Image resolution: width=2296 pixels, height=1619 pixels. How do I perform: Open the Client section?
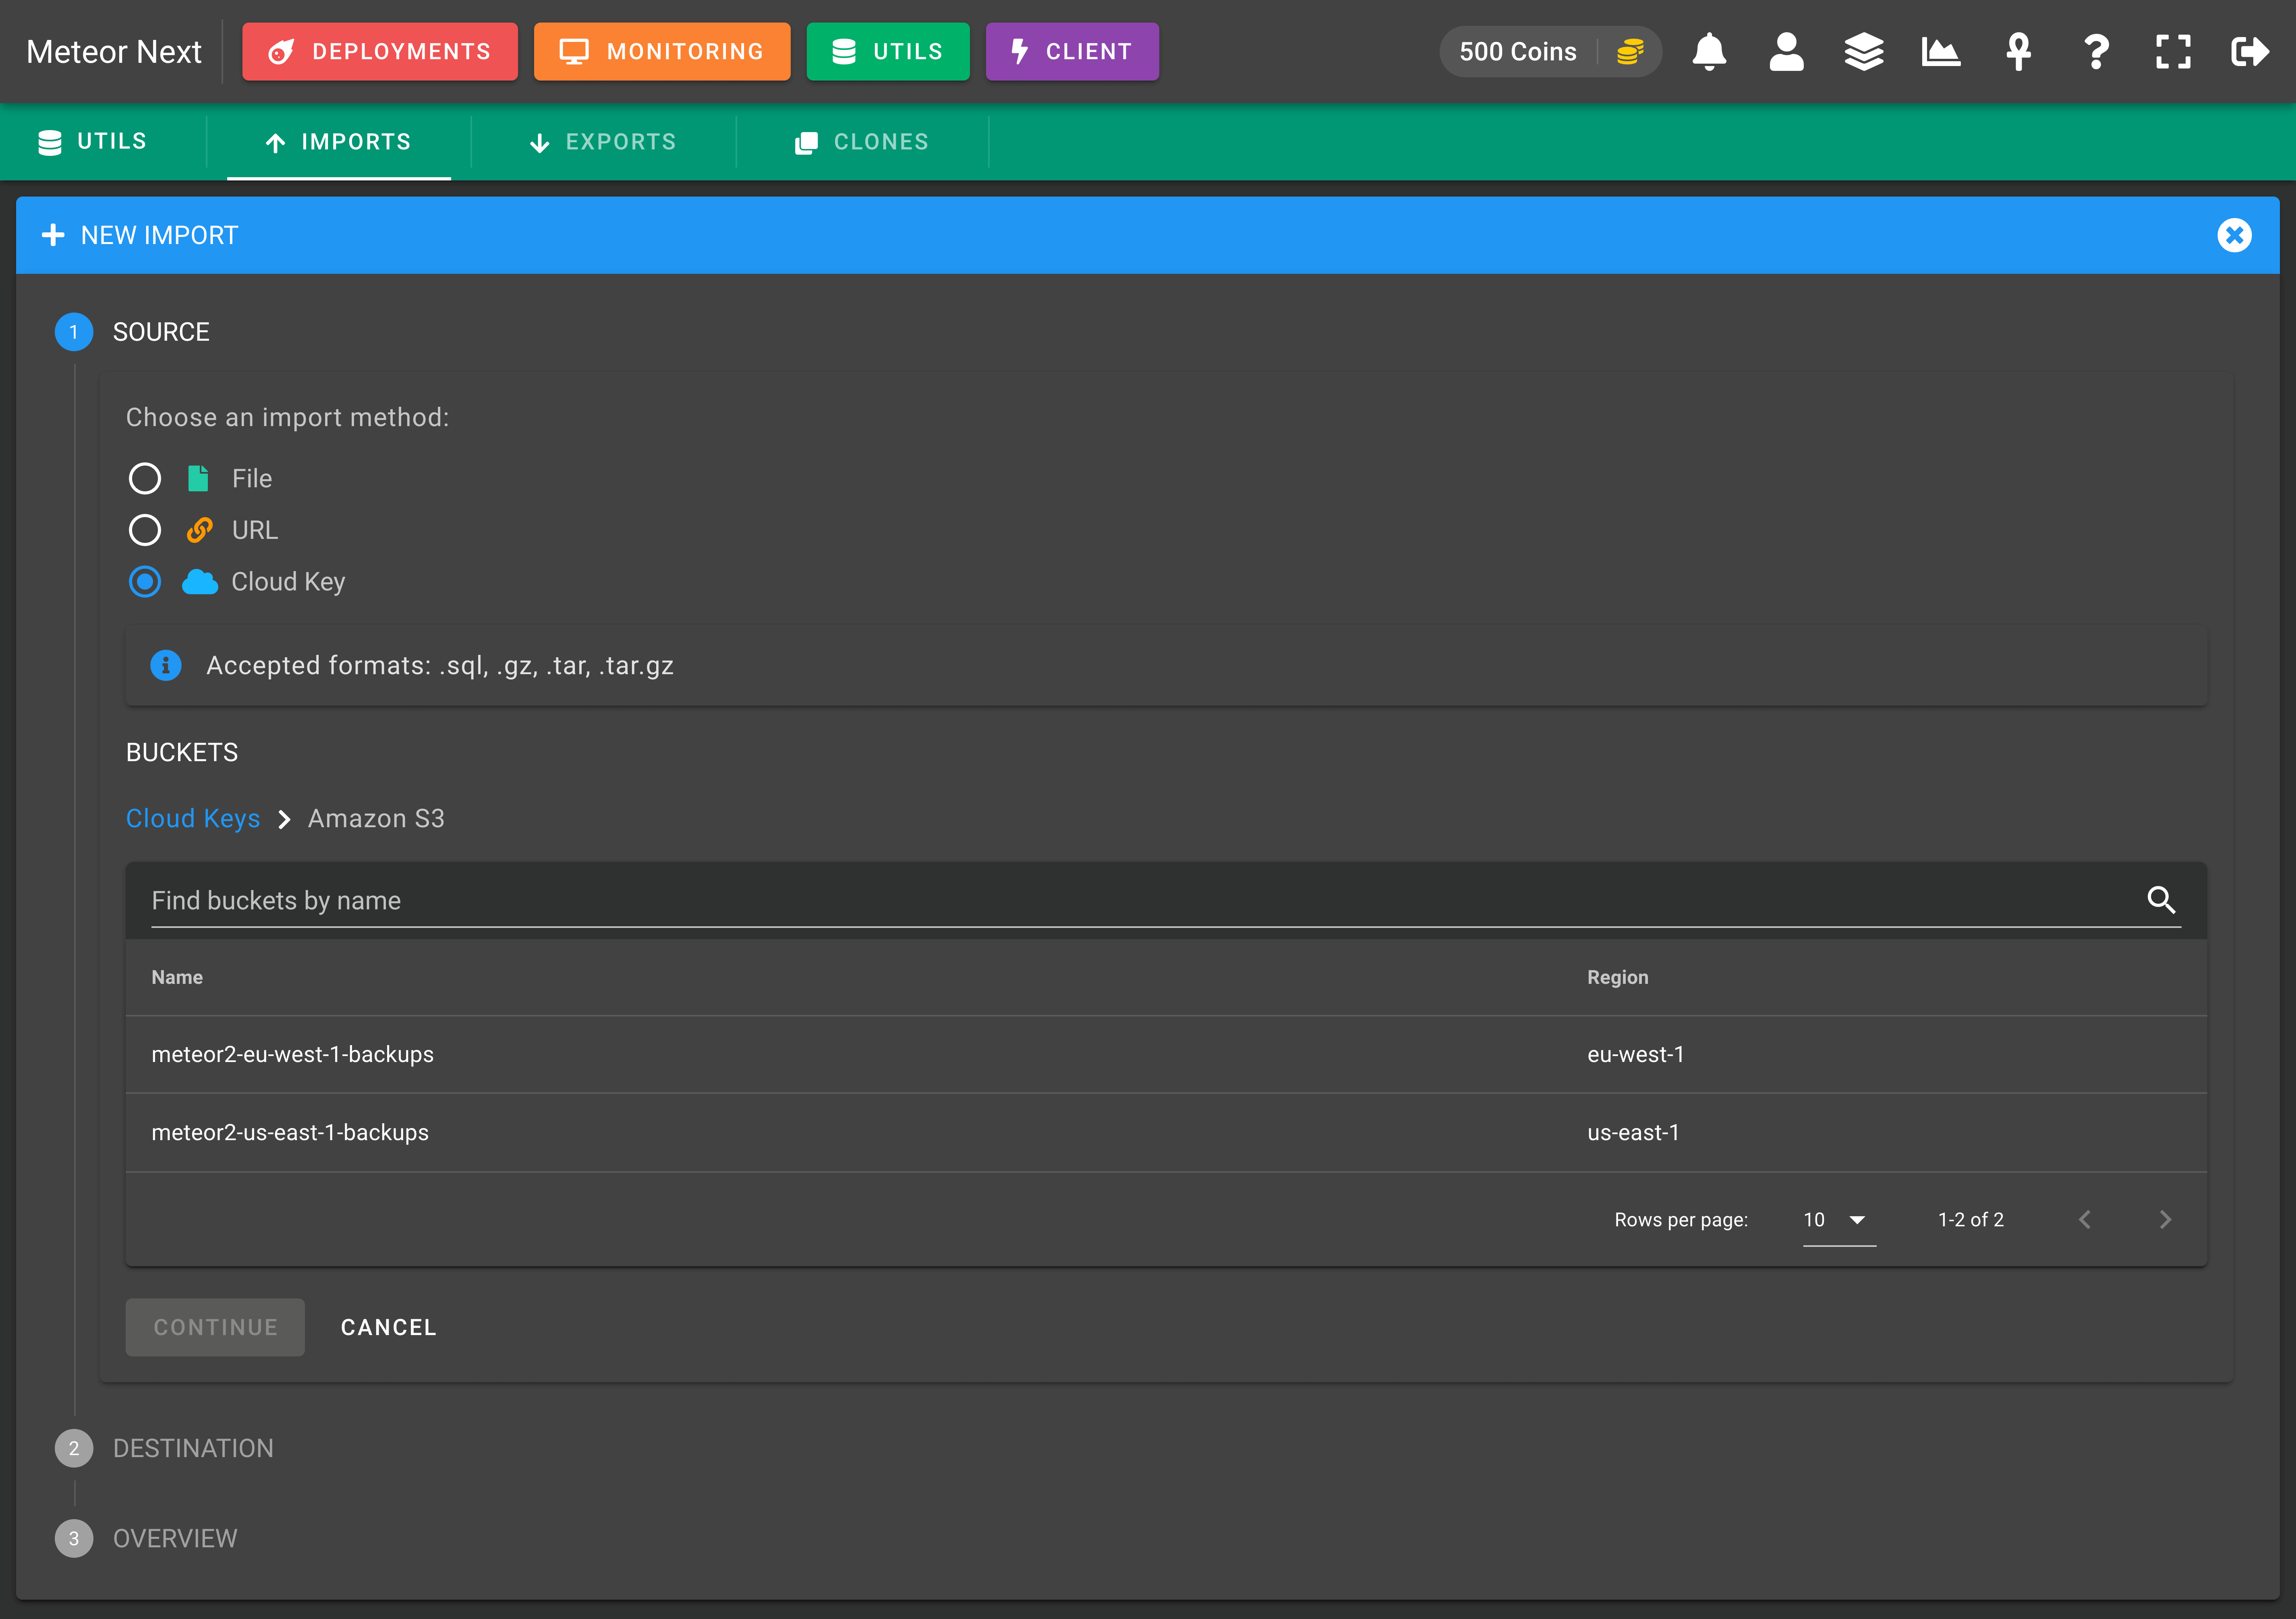point(1072,51)
